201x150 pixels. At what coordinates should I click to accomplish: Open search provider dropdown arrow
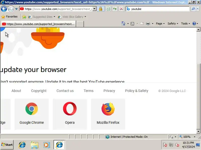197,9
